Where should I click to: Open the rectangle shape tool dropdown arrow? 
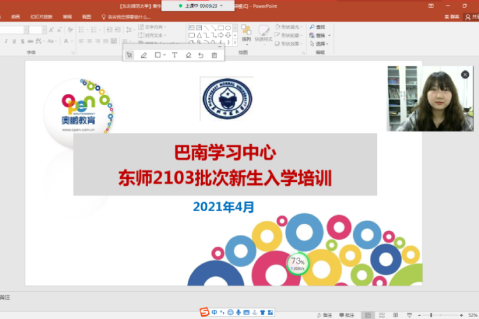pos(165,56)
